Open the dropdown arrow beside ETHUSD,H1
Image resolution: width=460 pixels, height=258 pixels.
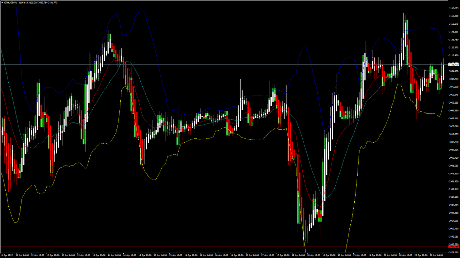click(x=2, y=2)
